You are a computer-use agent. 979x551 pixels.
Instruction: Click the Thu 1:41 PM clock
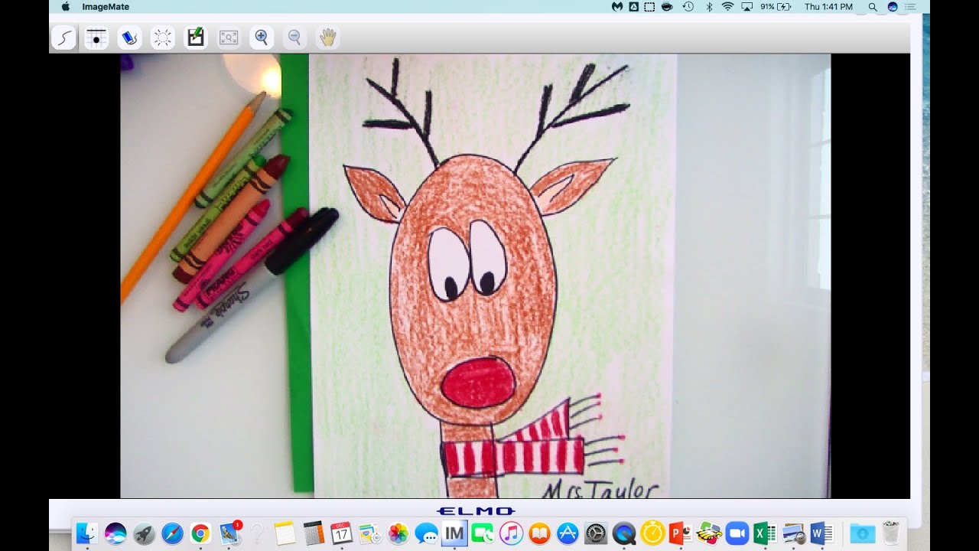click(x=828, y=6)
